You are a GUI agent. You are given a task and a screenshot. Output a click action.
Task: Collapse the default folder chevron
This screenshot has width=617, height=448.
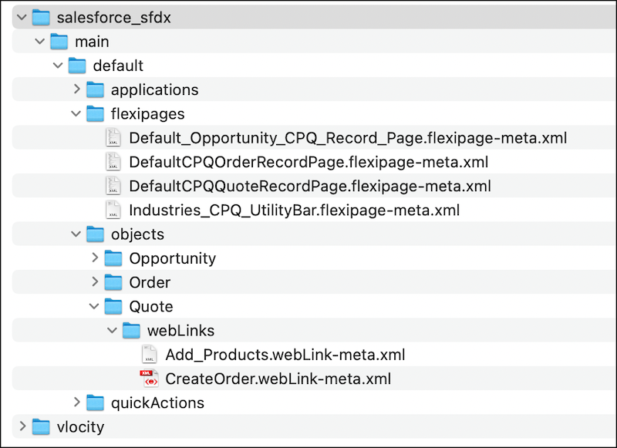pyautogui.click(x=58, y=66)
